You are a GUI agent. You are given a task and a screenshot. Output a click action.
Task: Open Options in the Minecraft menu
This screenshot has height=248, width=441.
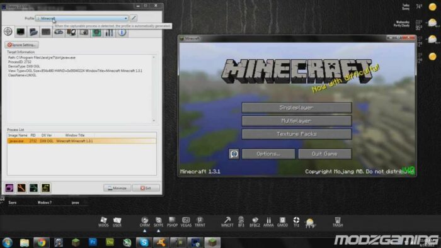[268, 154]
